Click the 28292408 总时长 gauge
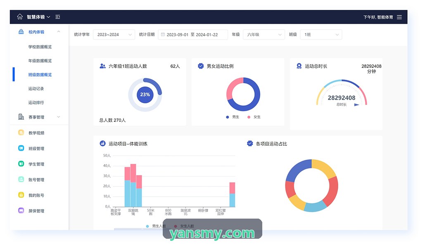Viewport: 425px width, 247px height. [342, 93]
